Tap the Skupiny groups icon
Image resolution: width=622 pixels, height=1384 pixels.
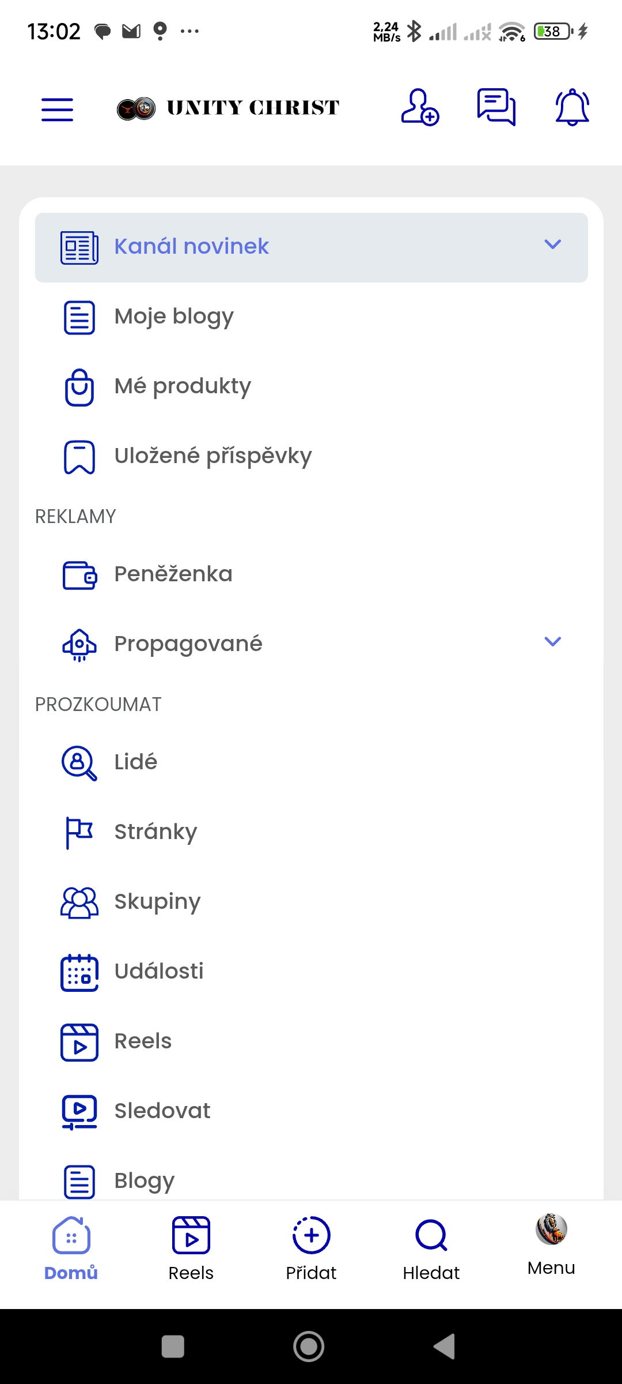point(79,902)
